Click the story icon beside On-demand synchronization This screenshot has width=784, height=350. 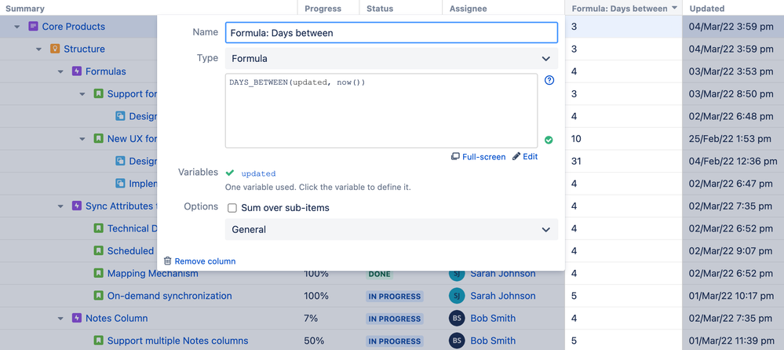point(99,296)
